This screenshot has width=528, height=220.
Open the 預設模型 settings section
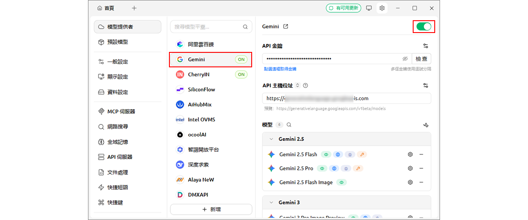tap(128, 42)
